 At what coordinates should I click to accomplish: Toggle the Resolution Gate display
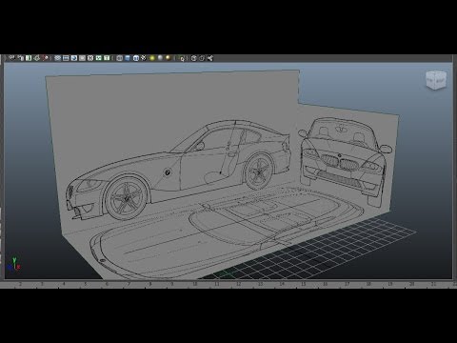[74, 58]
